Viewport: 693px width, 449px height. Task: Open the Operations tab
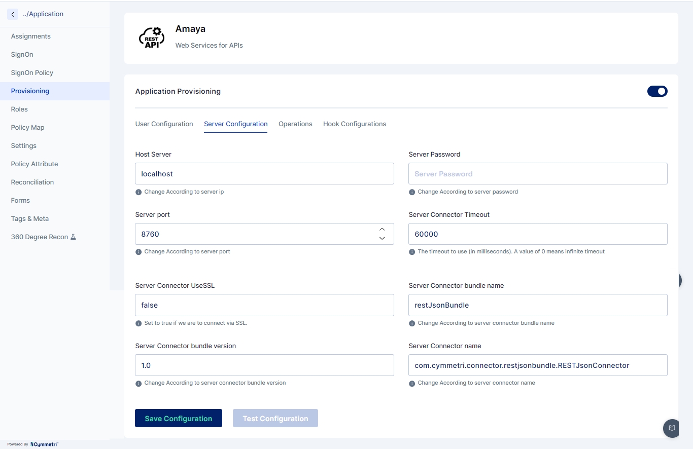coord(295,124)
